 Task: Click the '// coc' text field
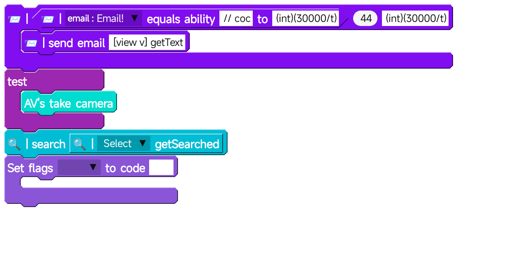236,19
